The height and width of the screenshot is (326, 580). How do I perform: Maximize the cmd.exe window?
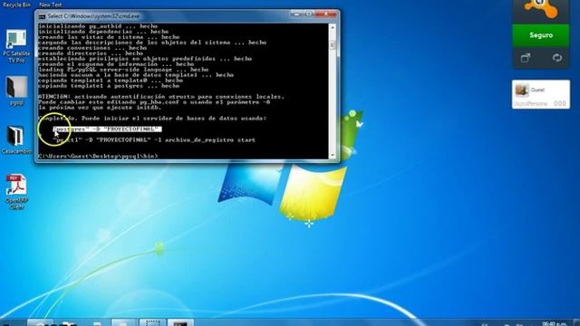click(308, 14)
